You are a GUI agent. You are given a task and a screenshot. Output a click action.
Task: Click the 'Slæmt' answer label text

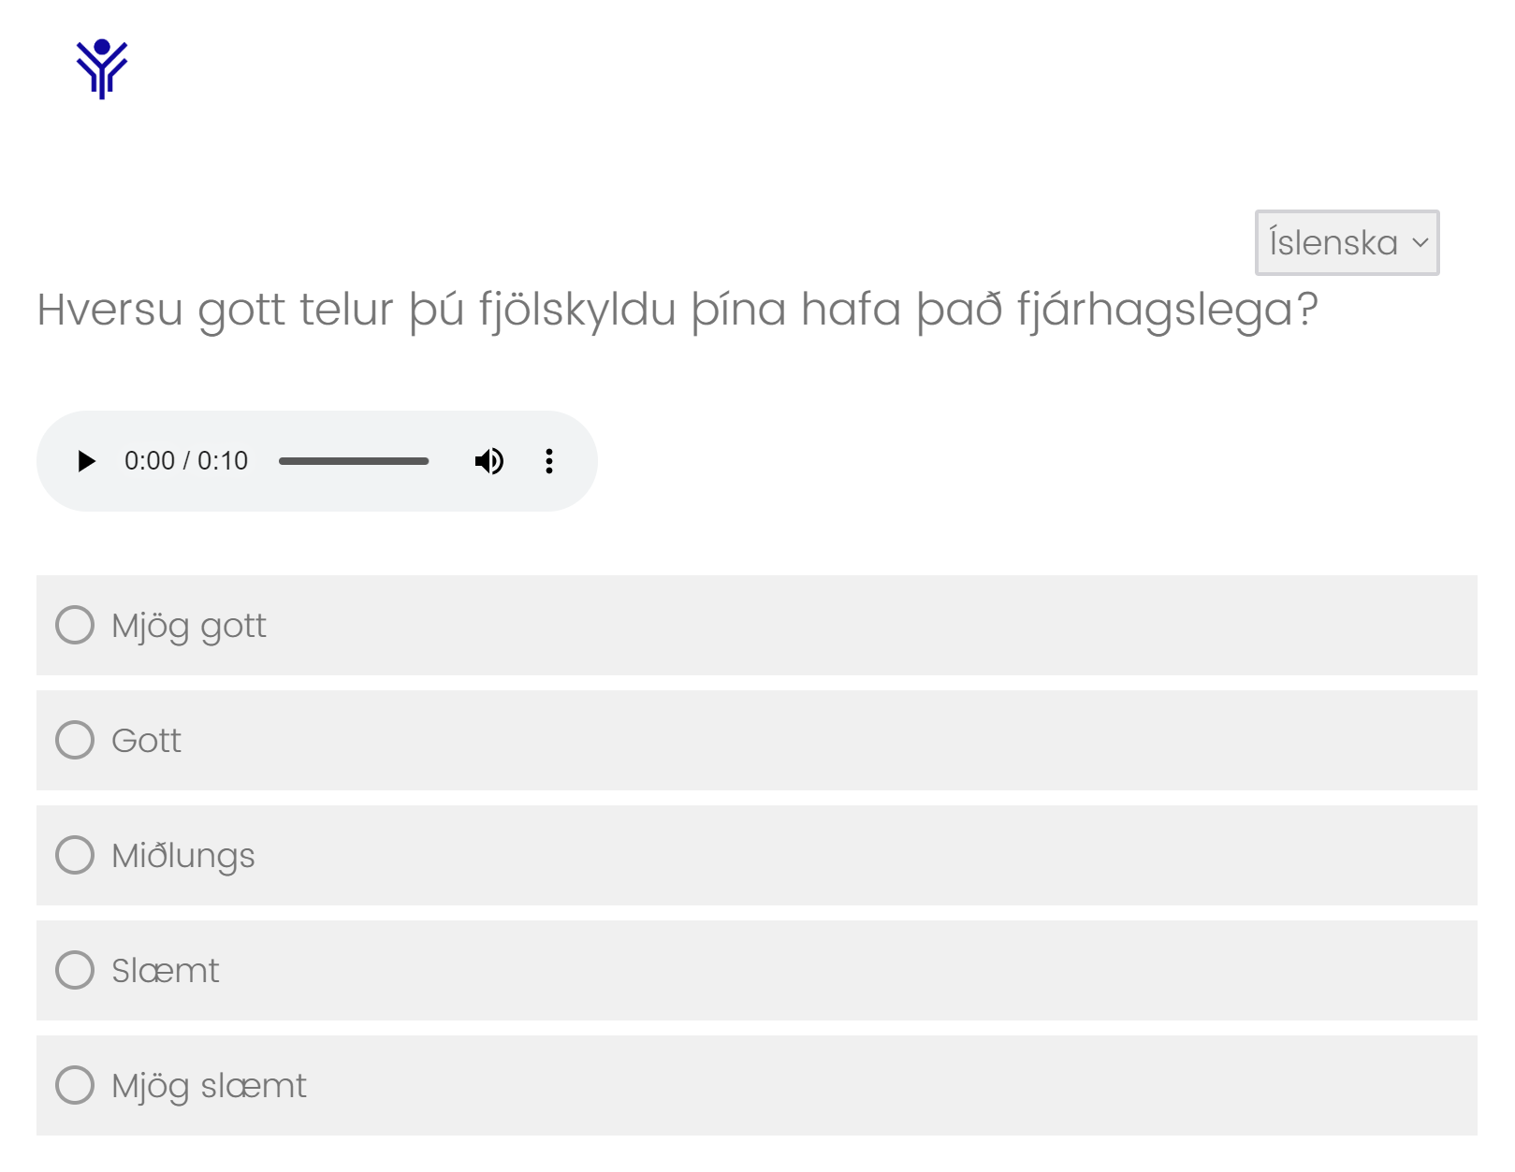[x=165, y=971]
